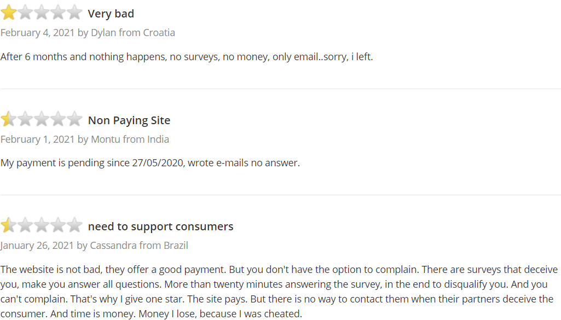Click the reviewer line by Montu from India

coord(85,139)
